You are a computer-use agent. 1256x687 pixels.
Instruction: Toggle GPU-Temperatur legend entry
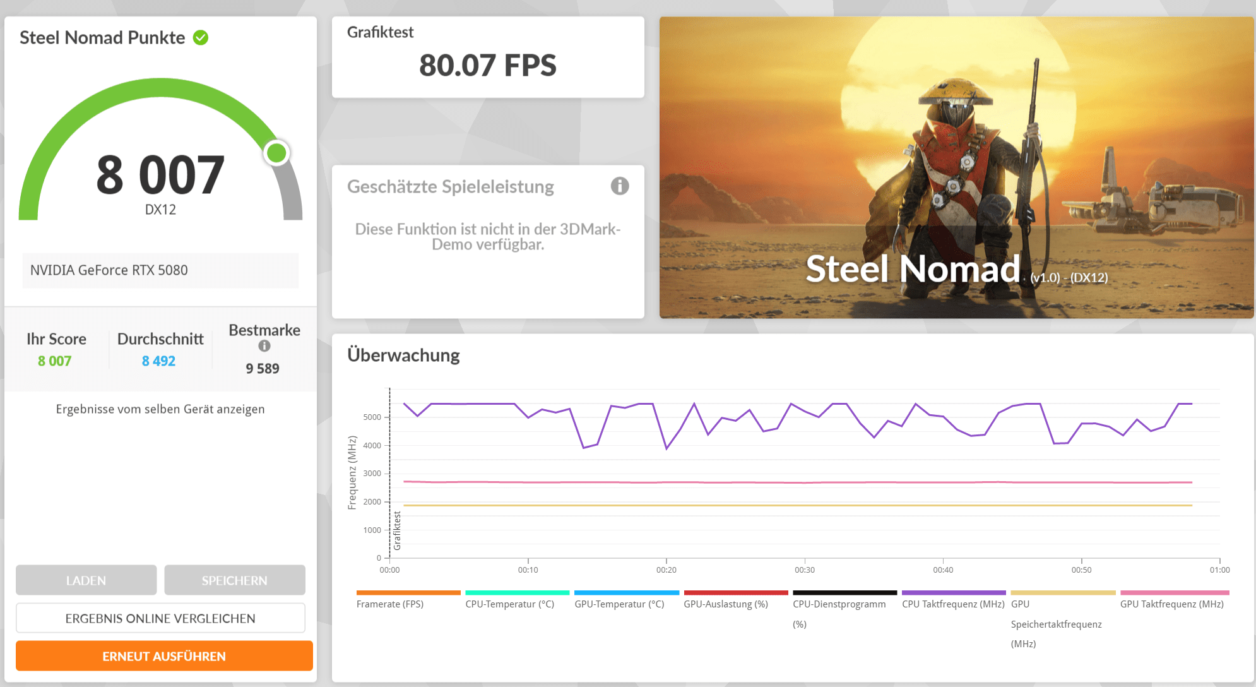point(619,604)
